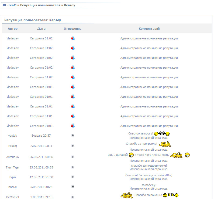This screenshot has width=214, height=199.
Task: Click positive reputation icon in Astana76 row
Action: (x=73, y=157)
